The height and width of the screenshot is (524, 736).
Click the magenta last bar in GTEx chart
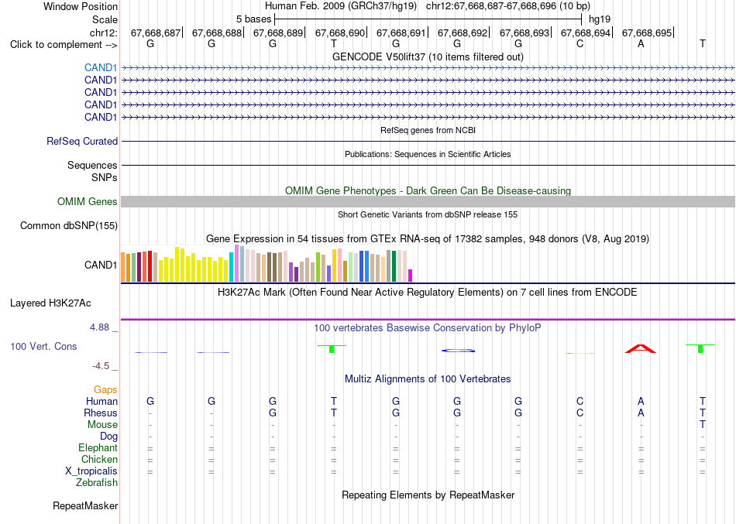pyautogui.click(x=411, y=276)
